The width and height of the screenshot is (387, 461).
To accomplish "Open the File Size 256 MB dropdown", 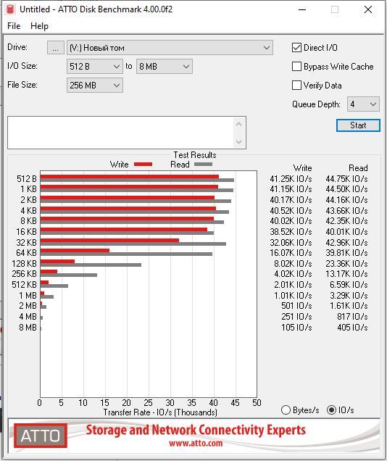I will [x=95, y=86].
